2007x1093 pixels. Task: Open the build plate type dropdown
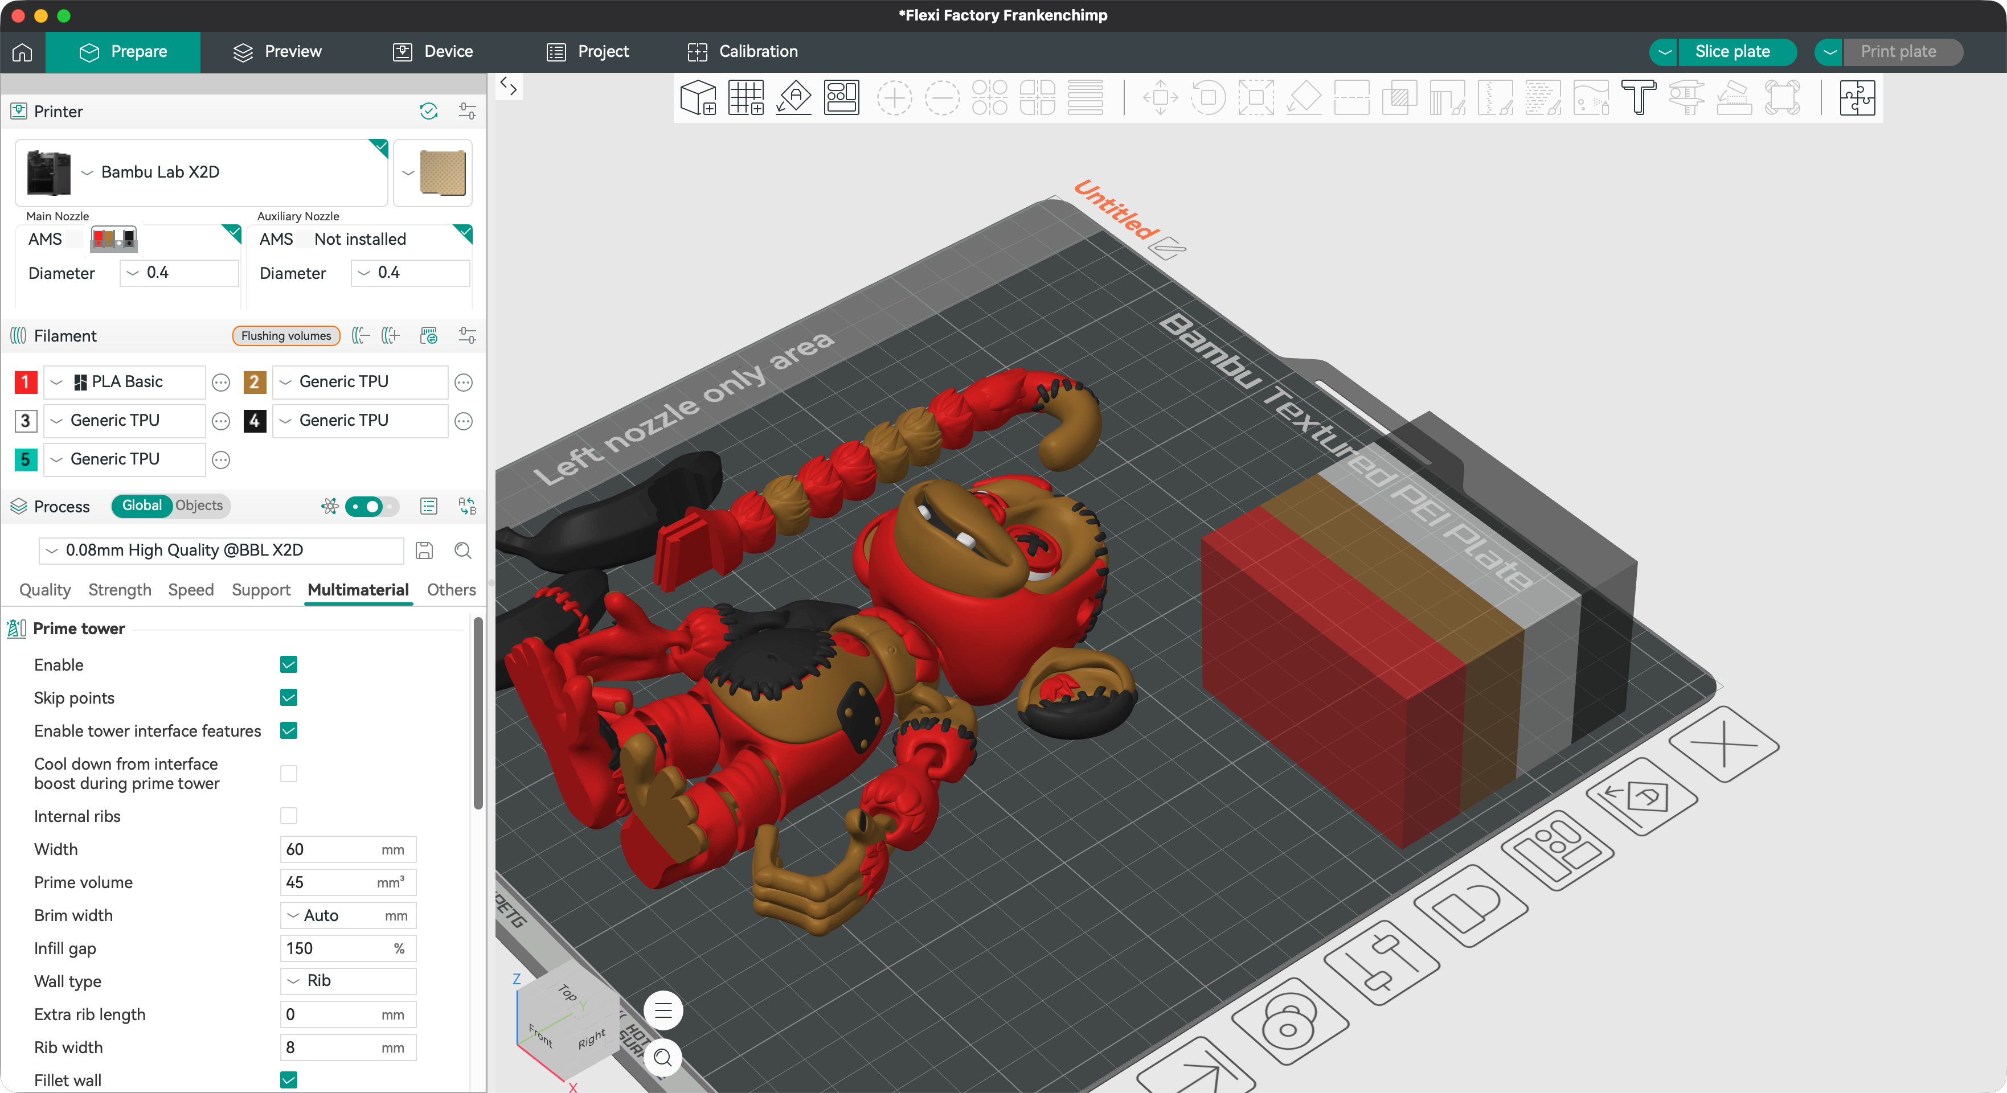pos(433,172)
